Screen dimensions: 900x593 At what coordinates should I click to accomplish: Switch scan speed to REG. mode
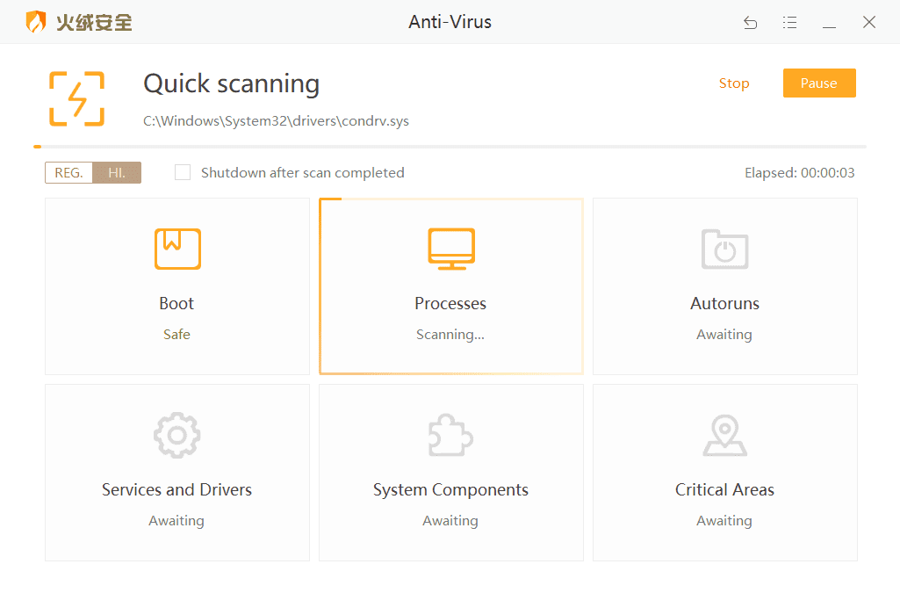[x=69, y=173]
